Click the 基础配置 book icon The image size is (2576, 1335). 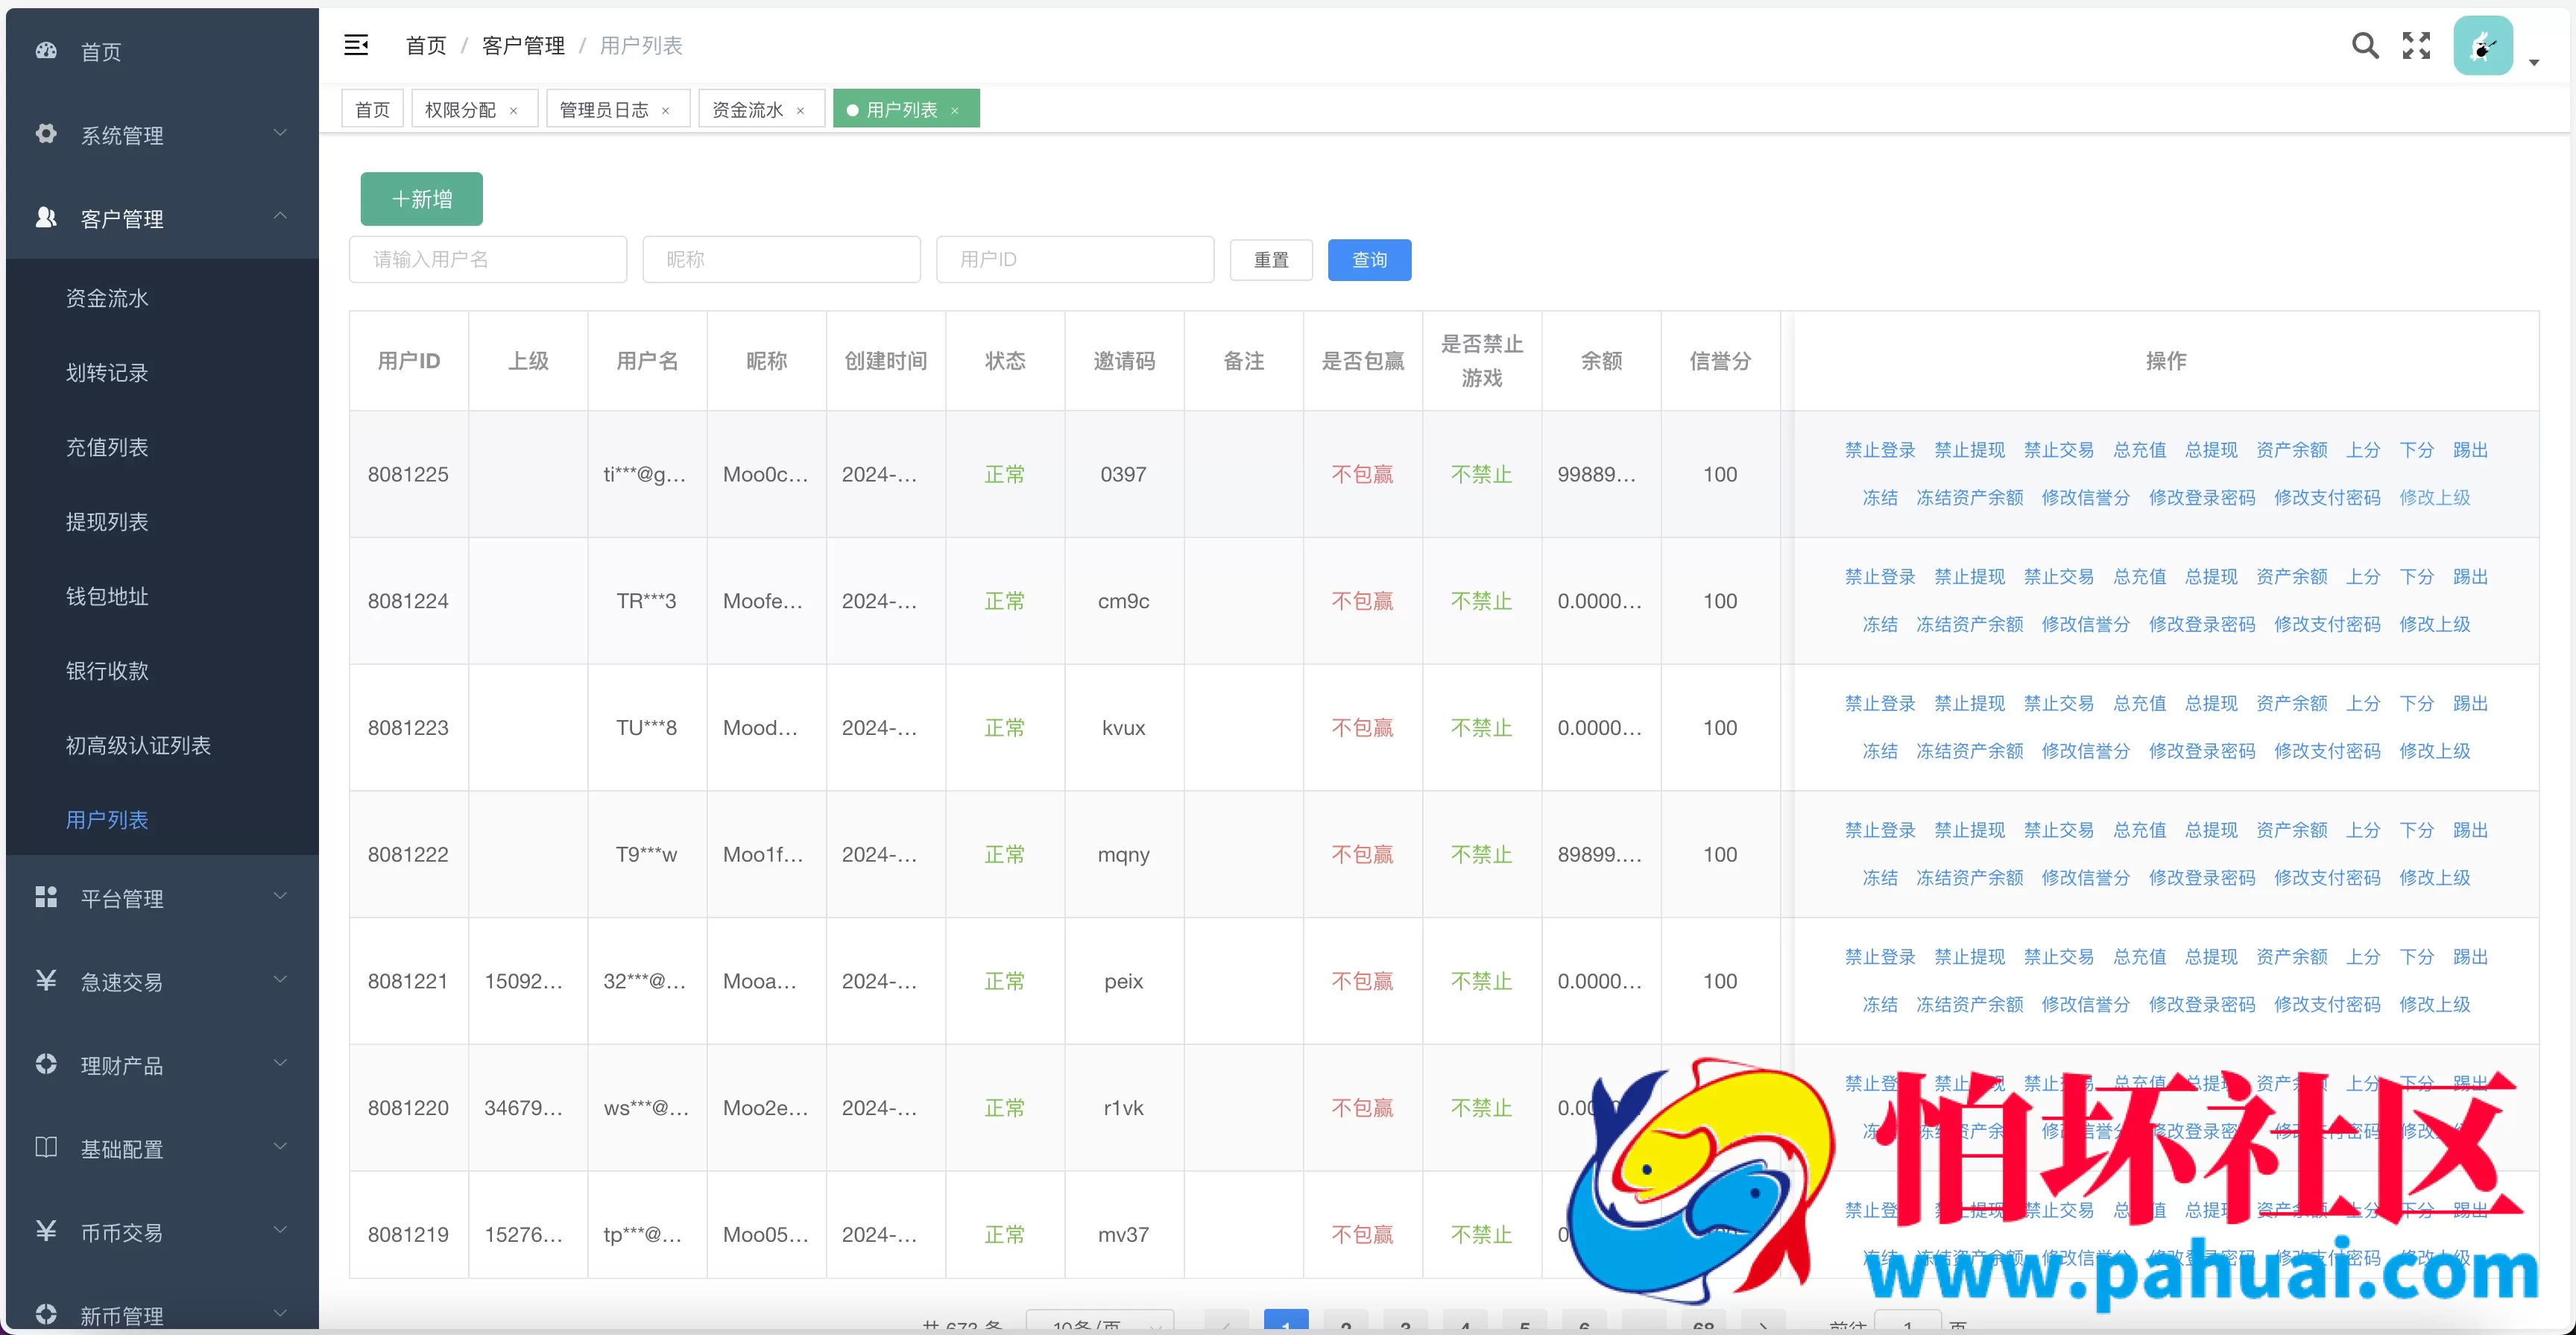coord(46,1148)
